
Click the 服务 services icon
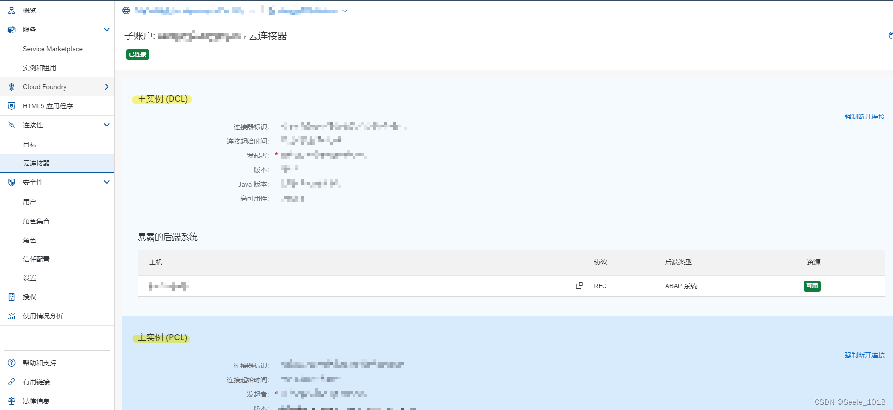(x=11, y=30)
